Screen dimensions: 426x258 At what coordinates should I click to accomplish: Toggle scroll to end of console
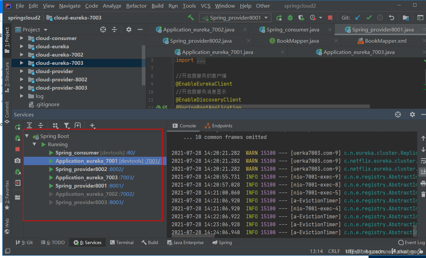pos(423,172)
